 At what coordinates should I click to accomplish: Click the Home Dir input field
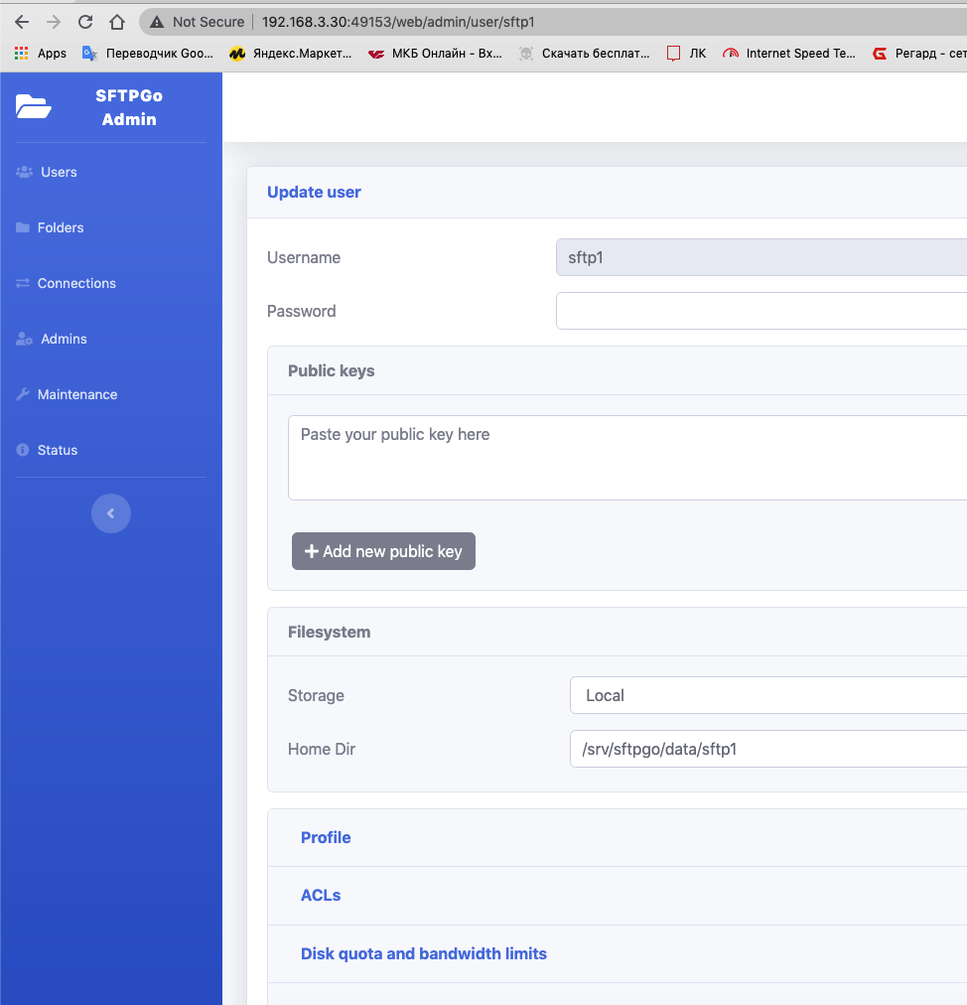768,749
